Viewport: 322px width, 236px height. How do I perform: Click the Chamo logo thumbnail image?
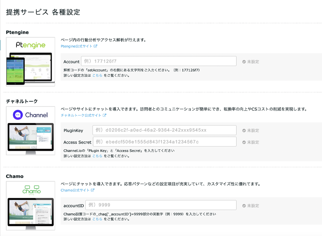[31, 205]
